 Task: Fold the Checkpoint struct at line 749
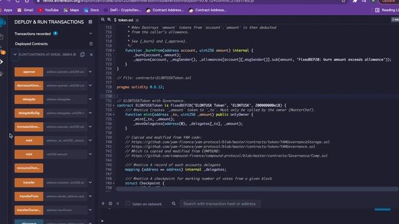click(x=113, y=183)
